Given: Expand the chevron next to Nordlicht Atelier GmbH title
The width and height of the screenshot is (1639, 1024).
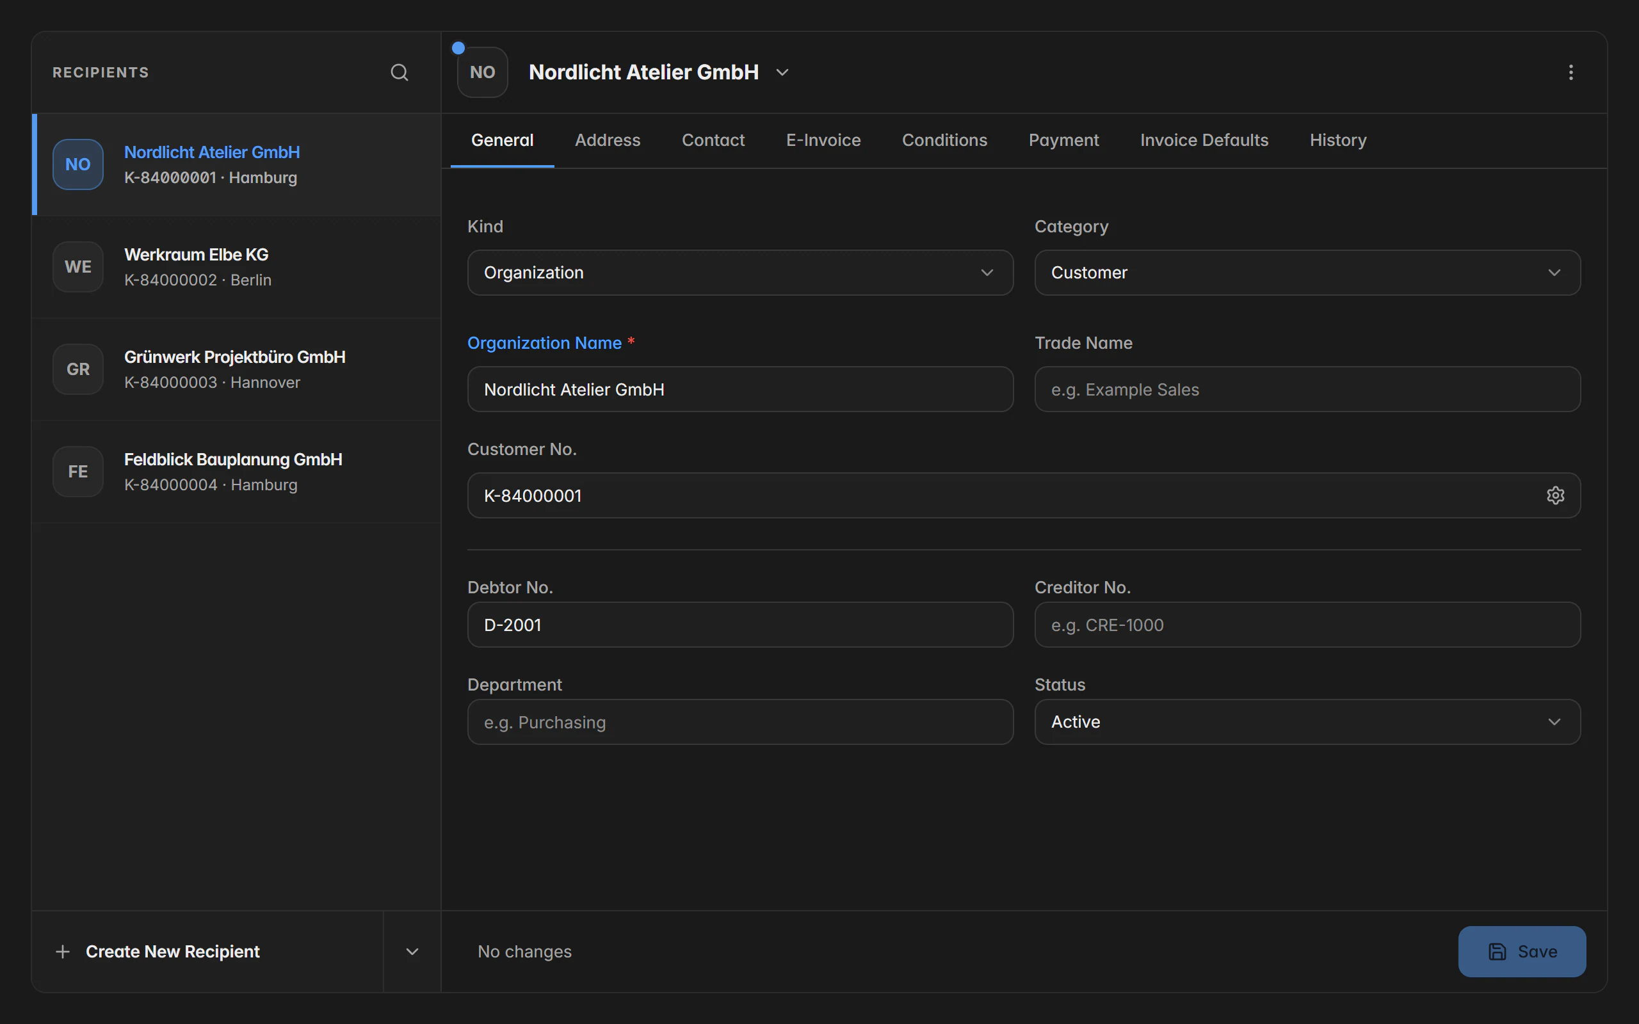Looking at the screenshot, I should tap(782, 72).
